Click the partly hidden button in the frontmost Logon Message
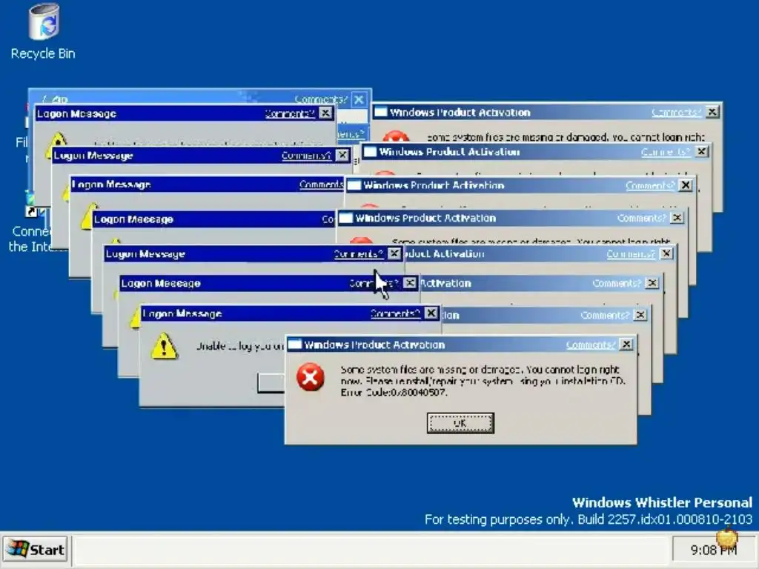This screenshot has height=569, width=759. 271,383
